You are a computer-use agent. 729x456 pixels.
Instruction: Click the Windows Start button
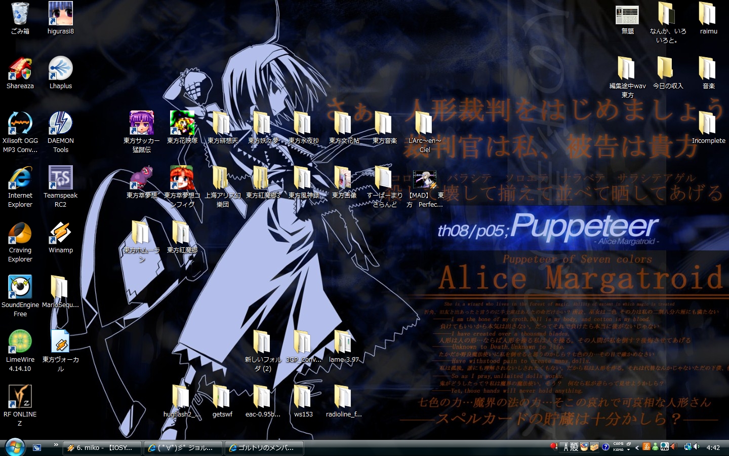[x=14, y=446]
